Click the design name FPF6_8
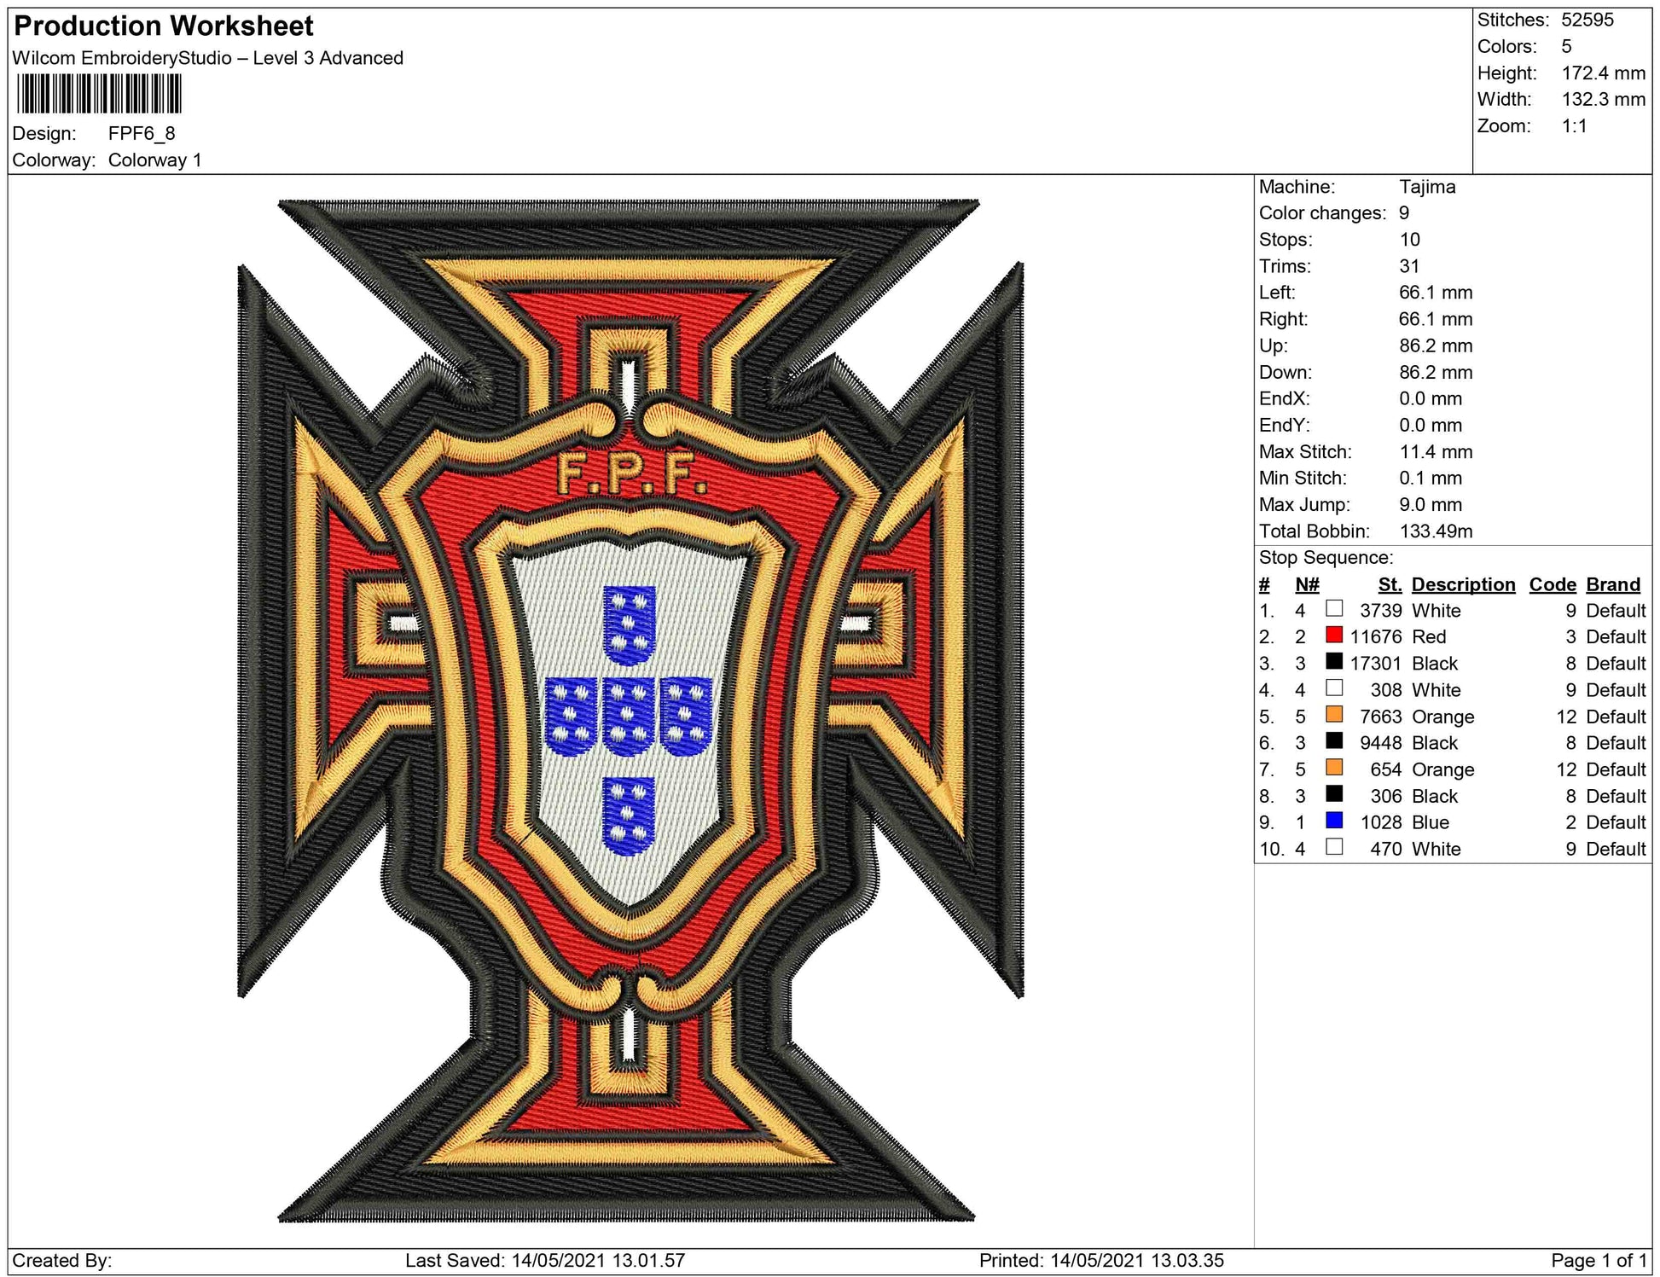1660x1277 pixels. coord(142,133)
